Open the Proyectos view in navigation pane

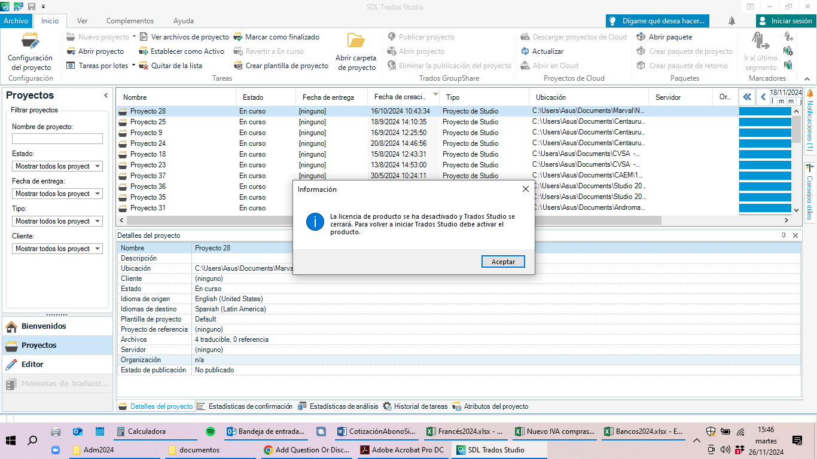point(57,345)
